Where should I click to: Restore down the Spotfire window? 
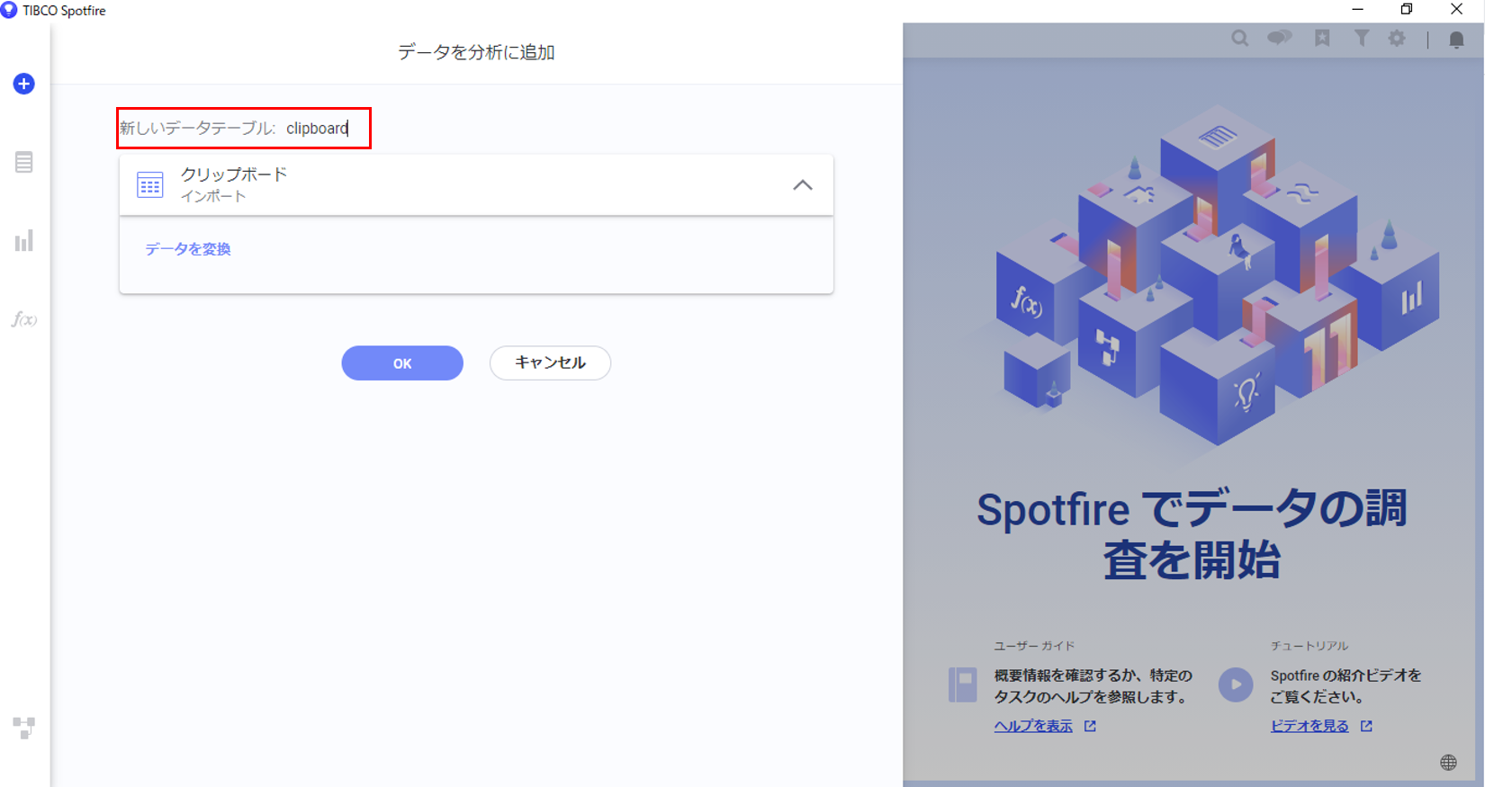1407,10
